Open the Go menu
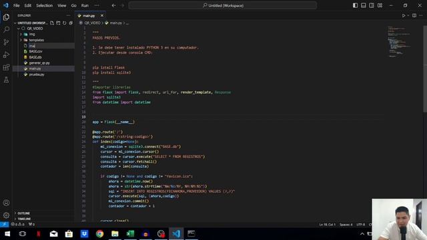 74,5
